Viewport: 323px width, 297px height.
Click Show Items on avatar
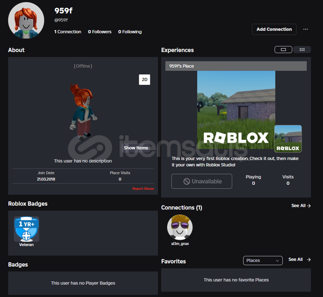click(136, 148)
